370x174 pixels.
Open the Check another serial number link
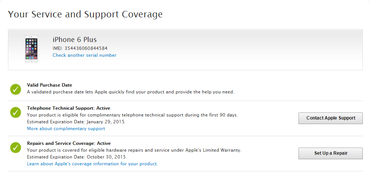(x=84, y=55)
